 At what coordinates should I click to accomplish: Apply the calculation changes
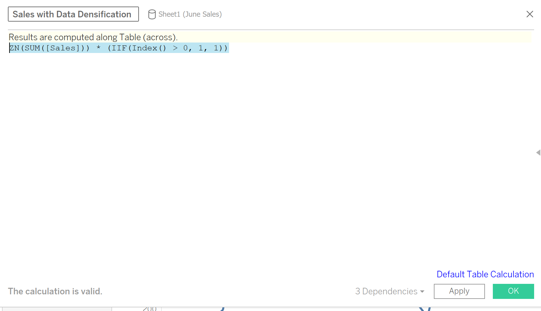tap(459, 291)
